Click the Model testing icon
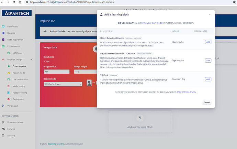237x149 pixels. [x=9, y=86]
